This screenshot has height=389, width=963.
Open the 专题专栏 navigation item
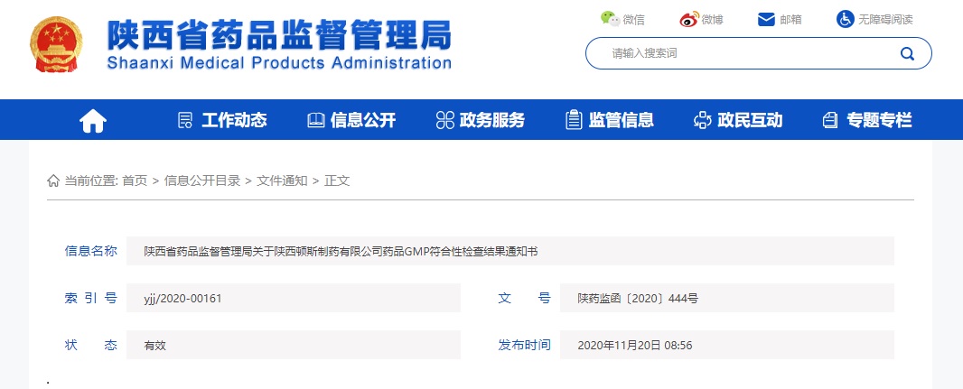click(x=867, y=120)
